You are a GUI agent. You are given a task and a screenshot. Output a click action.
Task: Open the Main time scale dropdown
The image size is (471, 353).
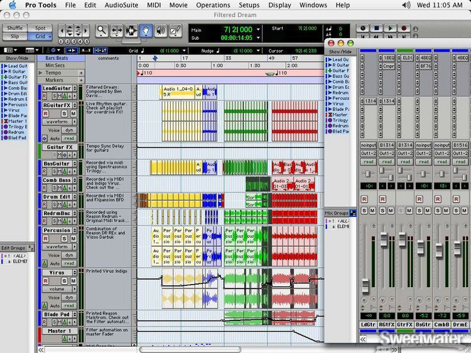pos(258,29)
